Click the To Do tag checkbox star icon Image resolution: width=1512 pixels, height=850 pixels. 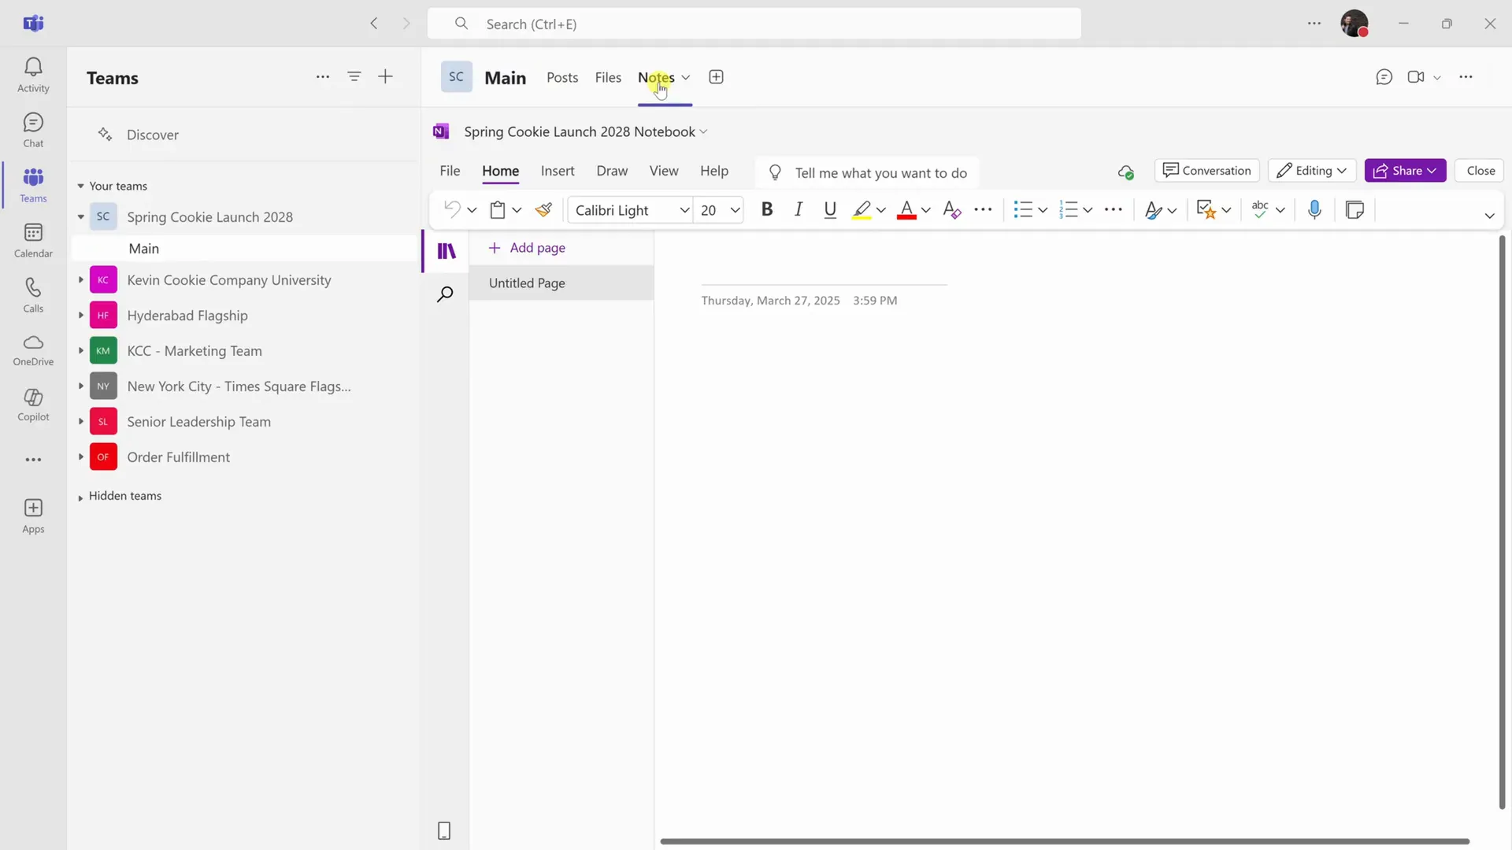click(1206, 209)
